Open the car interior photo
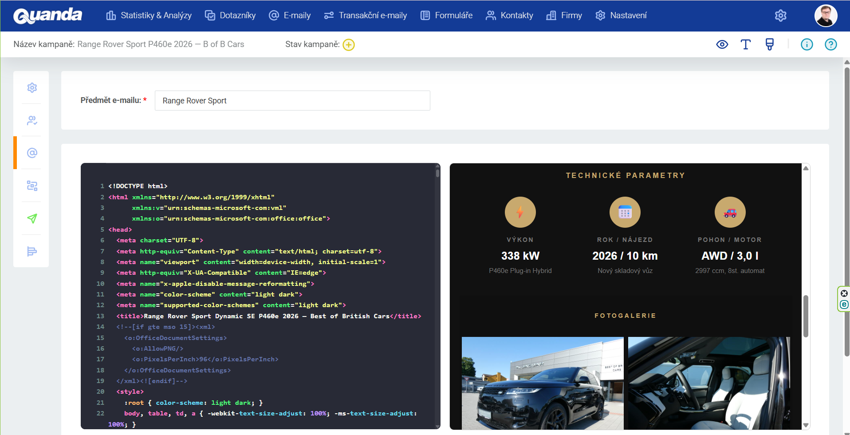 pyautogui.click(x=709, y=383)
